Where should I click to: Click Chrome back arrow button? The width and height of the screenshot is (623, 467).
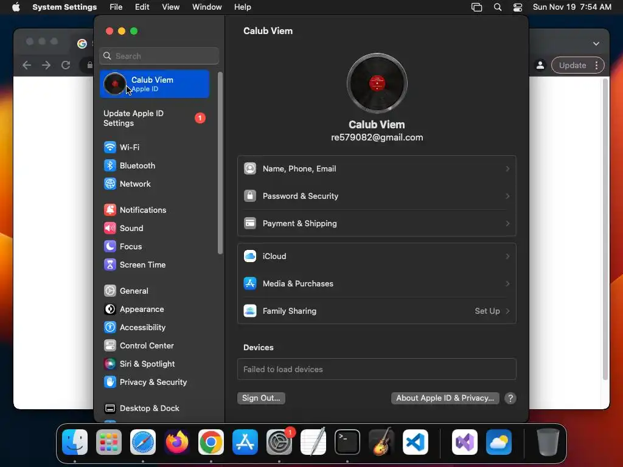pos(27,66)
